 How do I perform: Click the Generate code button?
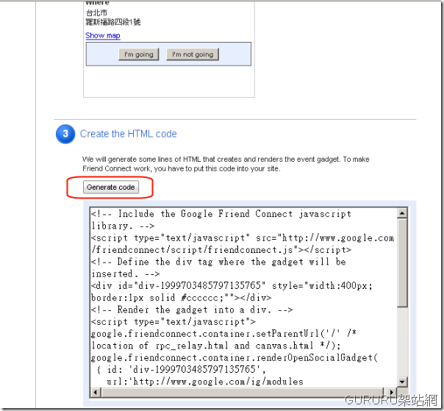point(111,187)
